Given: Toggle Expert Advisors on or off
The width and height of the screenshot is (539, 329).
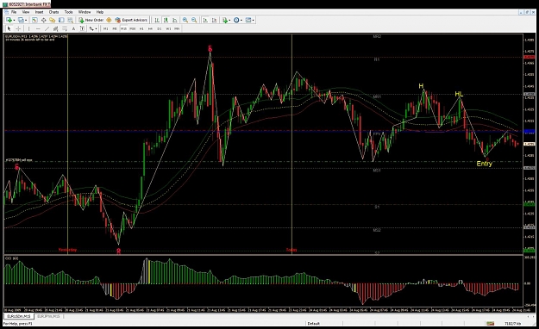Looking at the screenshot, I should coord(131,21).
